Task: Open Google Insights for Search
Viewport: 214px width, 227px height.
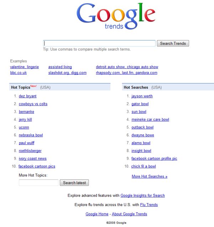Action: (142, 195)
